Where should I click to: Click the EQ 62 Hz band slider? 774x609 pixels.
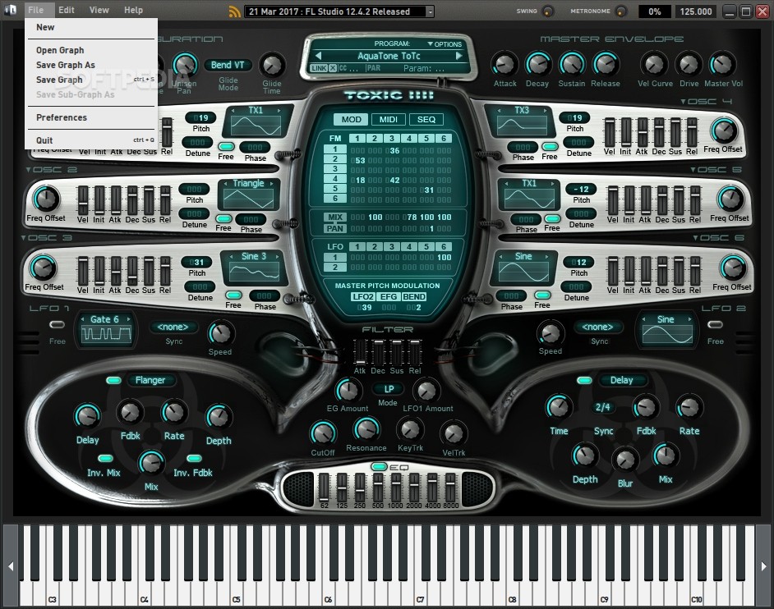coord(324,487)
